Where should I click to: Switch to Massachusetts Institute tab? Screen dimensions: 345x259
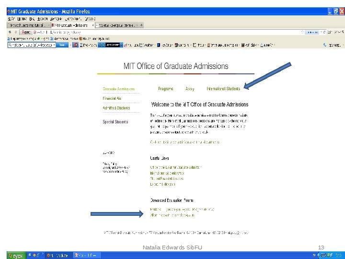(x=28, y=25)
